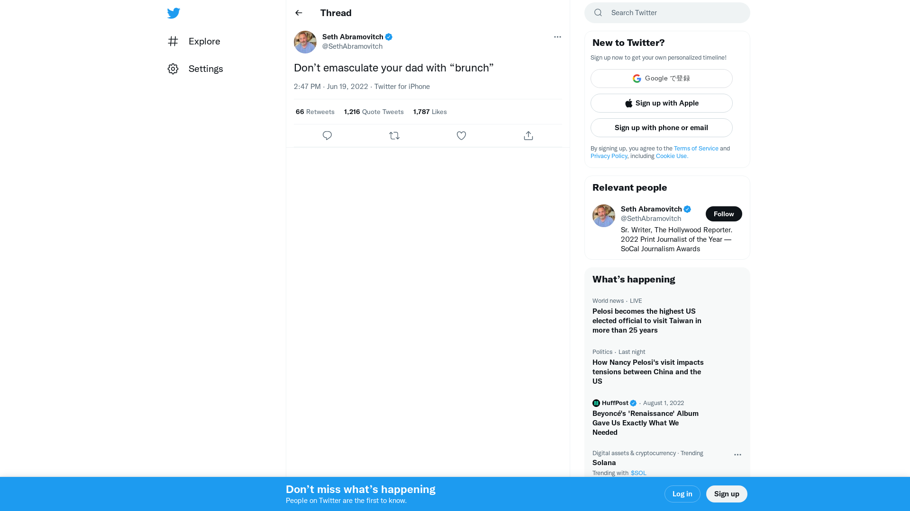Click the Twitter bird logo

point(173,13)
